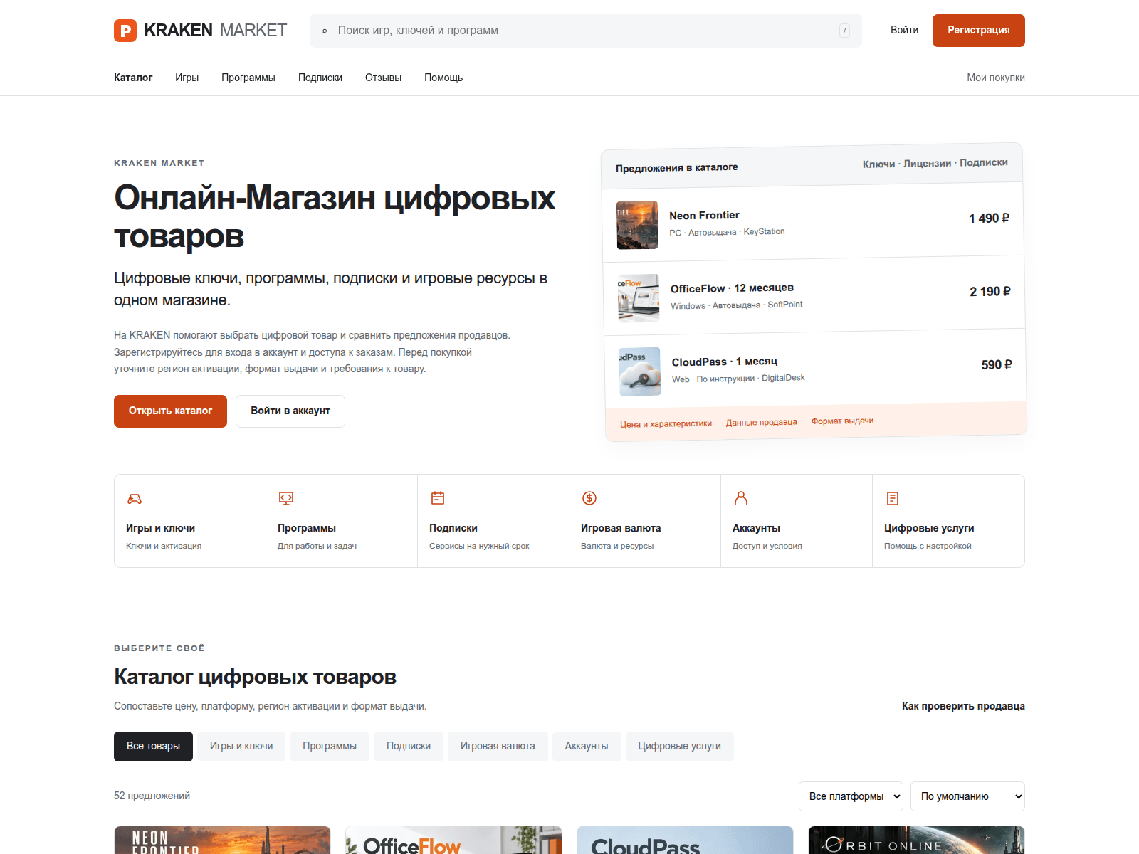Click the gamepad icon for Игры и ключи
The height and width of the screenshot is (854, 1139).
pyautogui.click(x=135, y=498)
